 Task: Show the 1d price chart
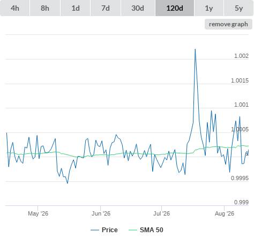pyautogui.click(x=76, y=8)
